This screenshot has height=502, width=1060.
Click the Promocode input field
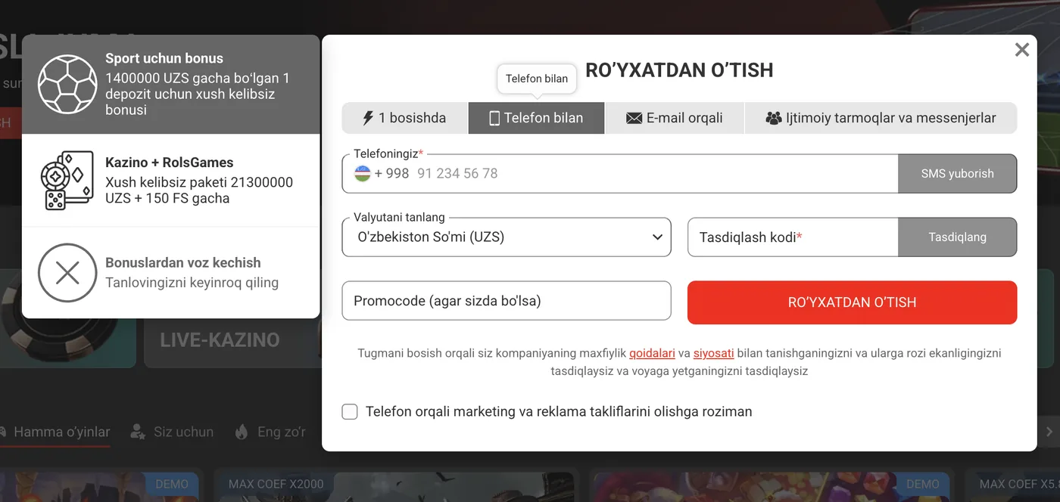click(x=507, y=301)
